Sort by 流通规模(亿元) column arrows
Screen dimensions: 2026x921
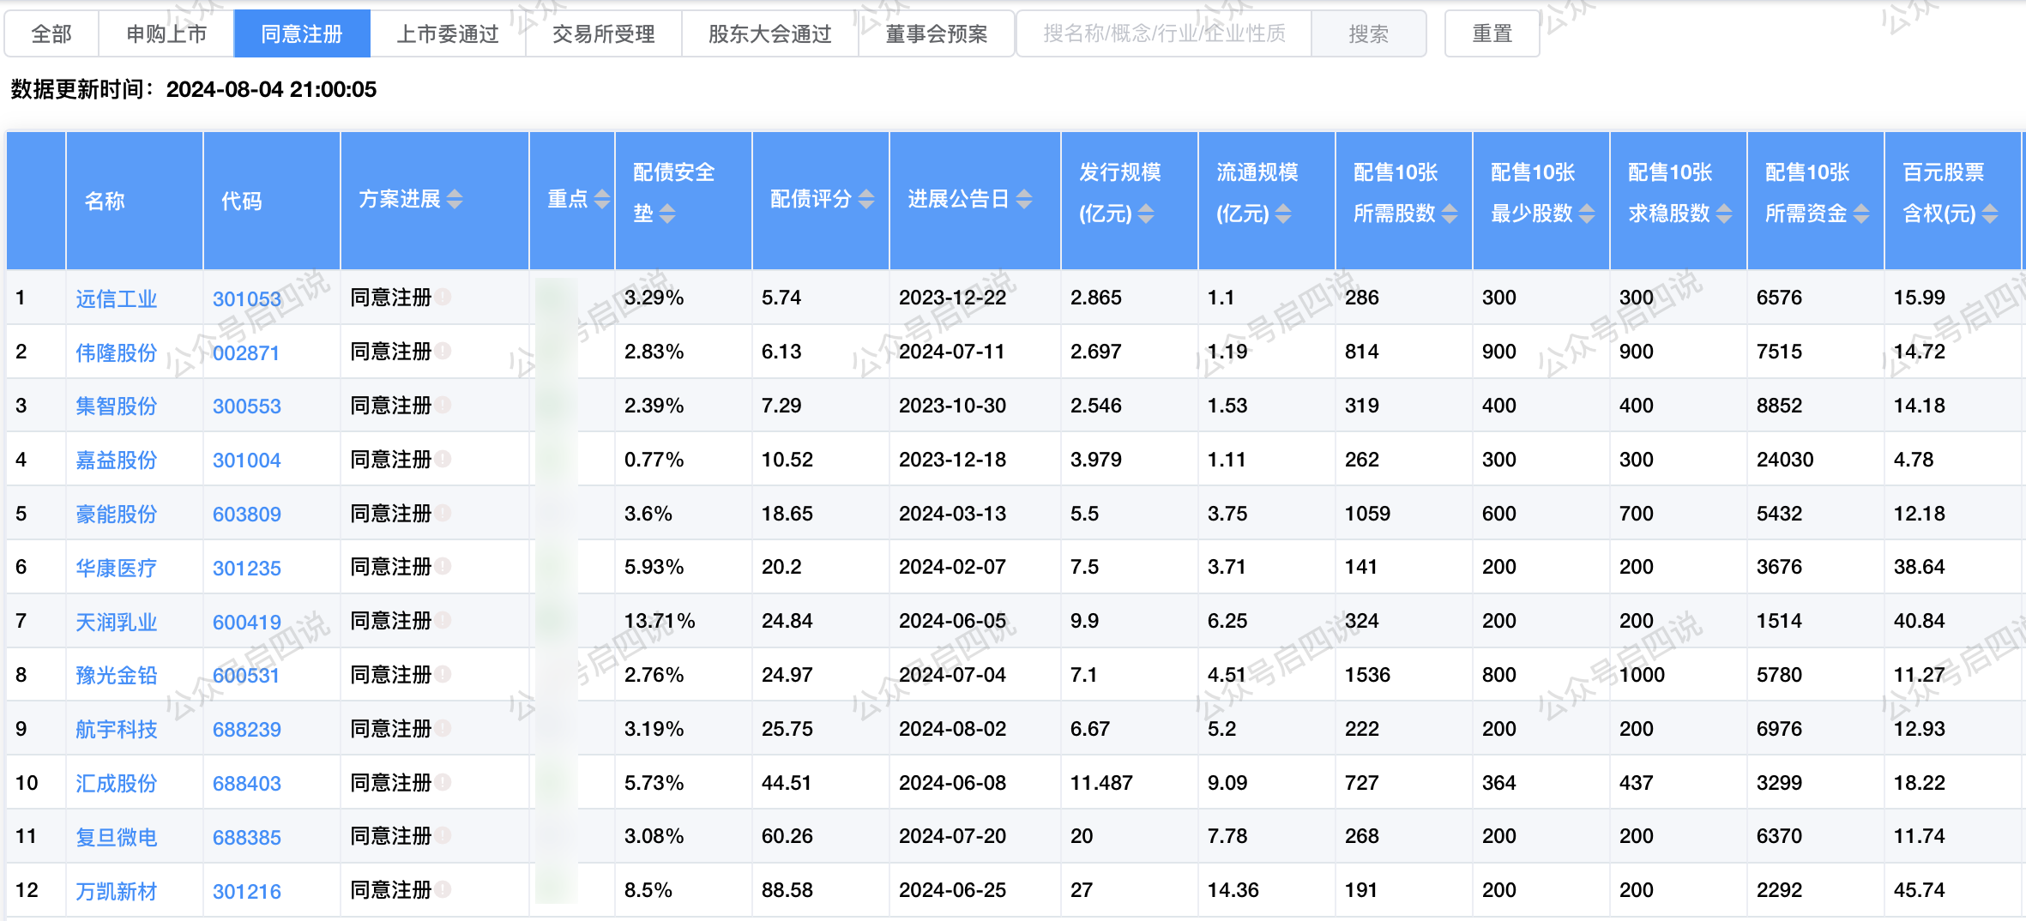(1283, 214)
